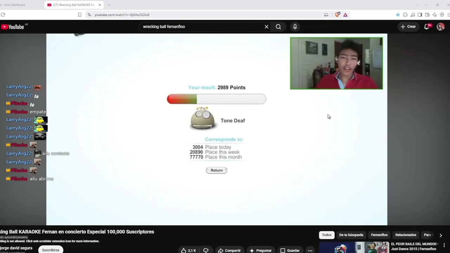Open YouTube notifications bell
Viewport: 450px width, 253px height.
point(427,27)
